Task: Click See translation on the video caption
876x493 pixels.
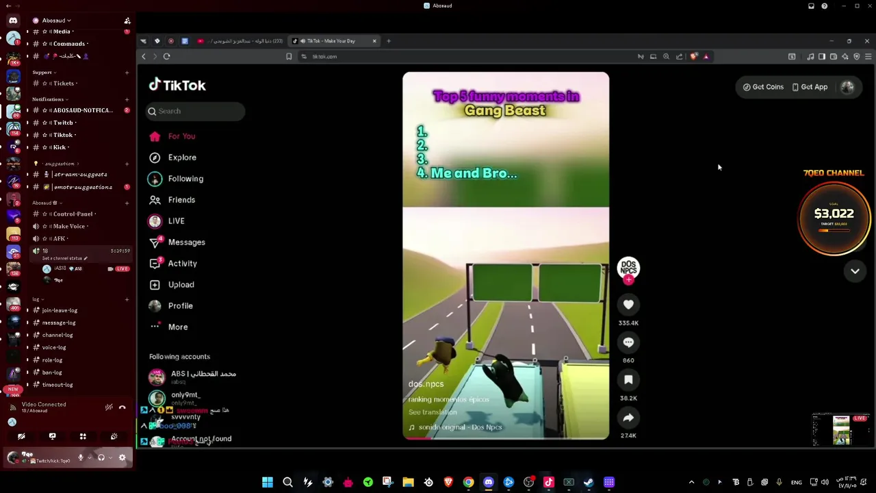Action: [433, 412]
